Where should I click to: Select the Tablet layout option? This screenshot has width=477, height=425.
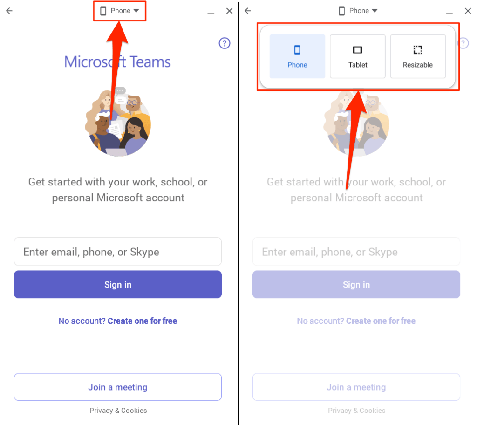click(357, 56)
